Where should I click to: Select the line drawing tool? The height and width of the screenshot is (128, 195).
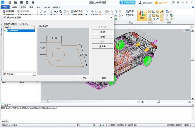tap(41, 12)
